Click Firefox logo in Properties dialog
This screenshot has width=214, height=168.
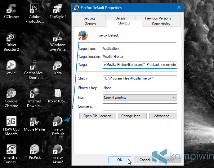(x=83, y=35)
